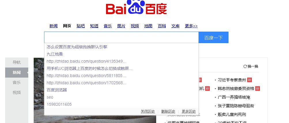This screenshot has height=123, width=289.
Task: Select suggestion zhidao.baidu.com/question/5811805
Action: [121, 76]
